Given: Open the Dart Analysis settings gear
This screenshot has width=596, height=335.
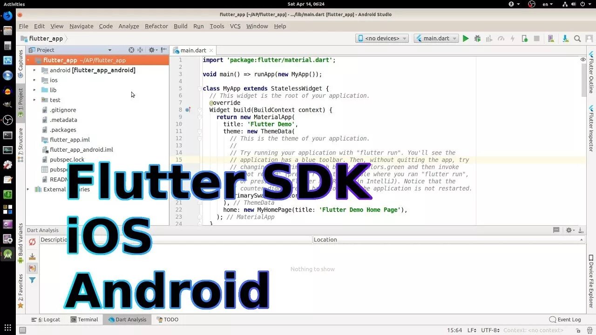Looking at the screenshot, I should coord(569,230).
